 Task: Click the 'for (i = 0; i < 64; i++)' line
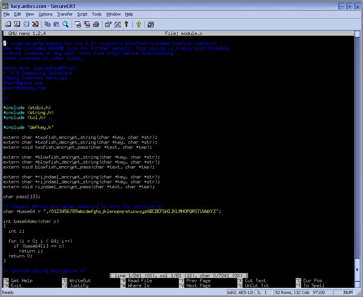point(40,241)
